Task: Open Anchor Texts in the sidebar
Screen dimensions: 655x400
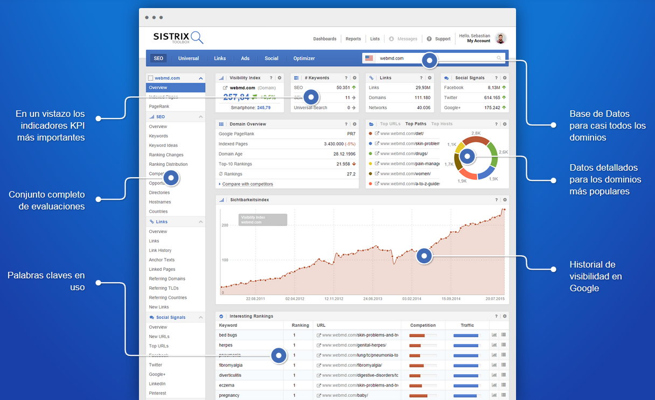Action: coord(162,260)
